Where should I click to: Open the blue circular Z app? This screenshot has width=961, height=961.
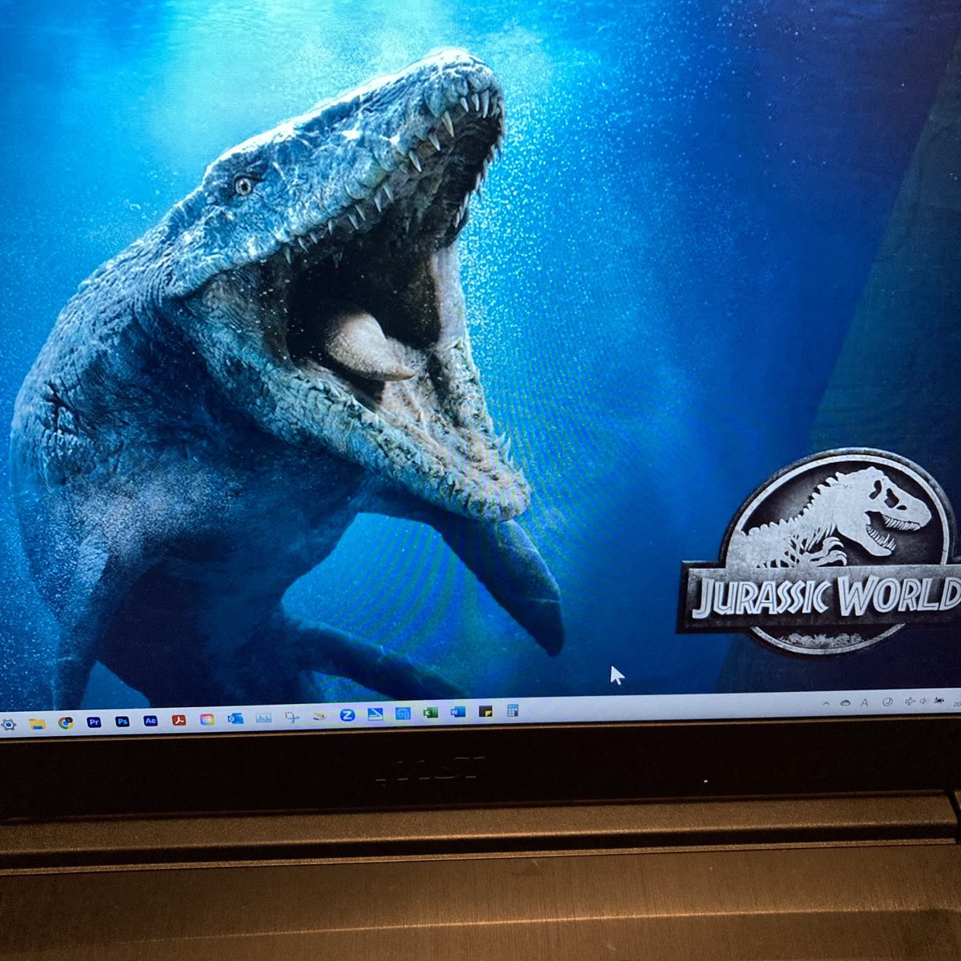[x=348, y=715]
